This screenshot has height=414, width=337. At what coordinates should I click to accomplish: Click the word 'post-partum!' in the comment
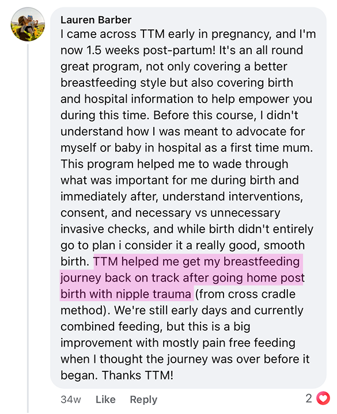(179, 51)
